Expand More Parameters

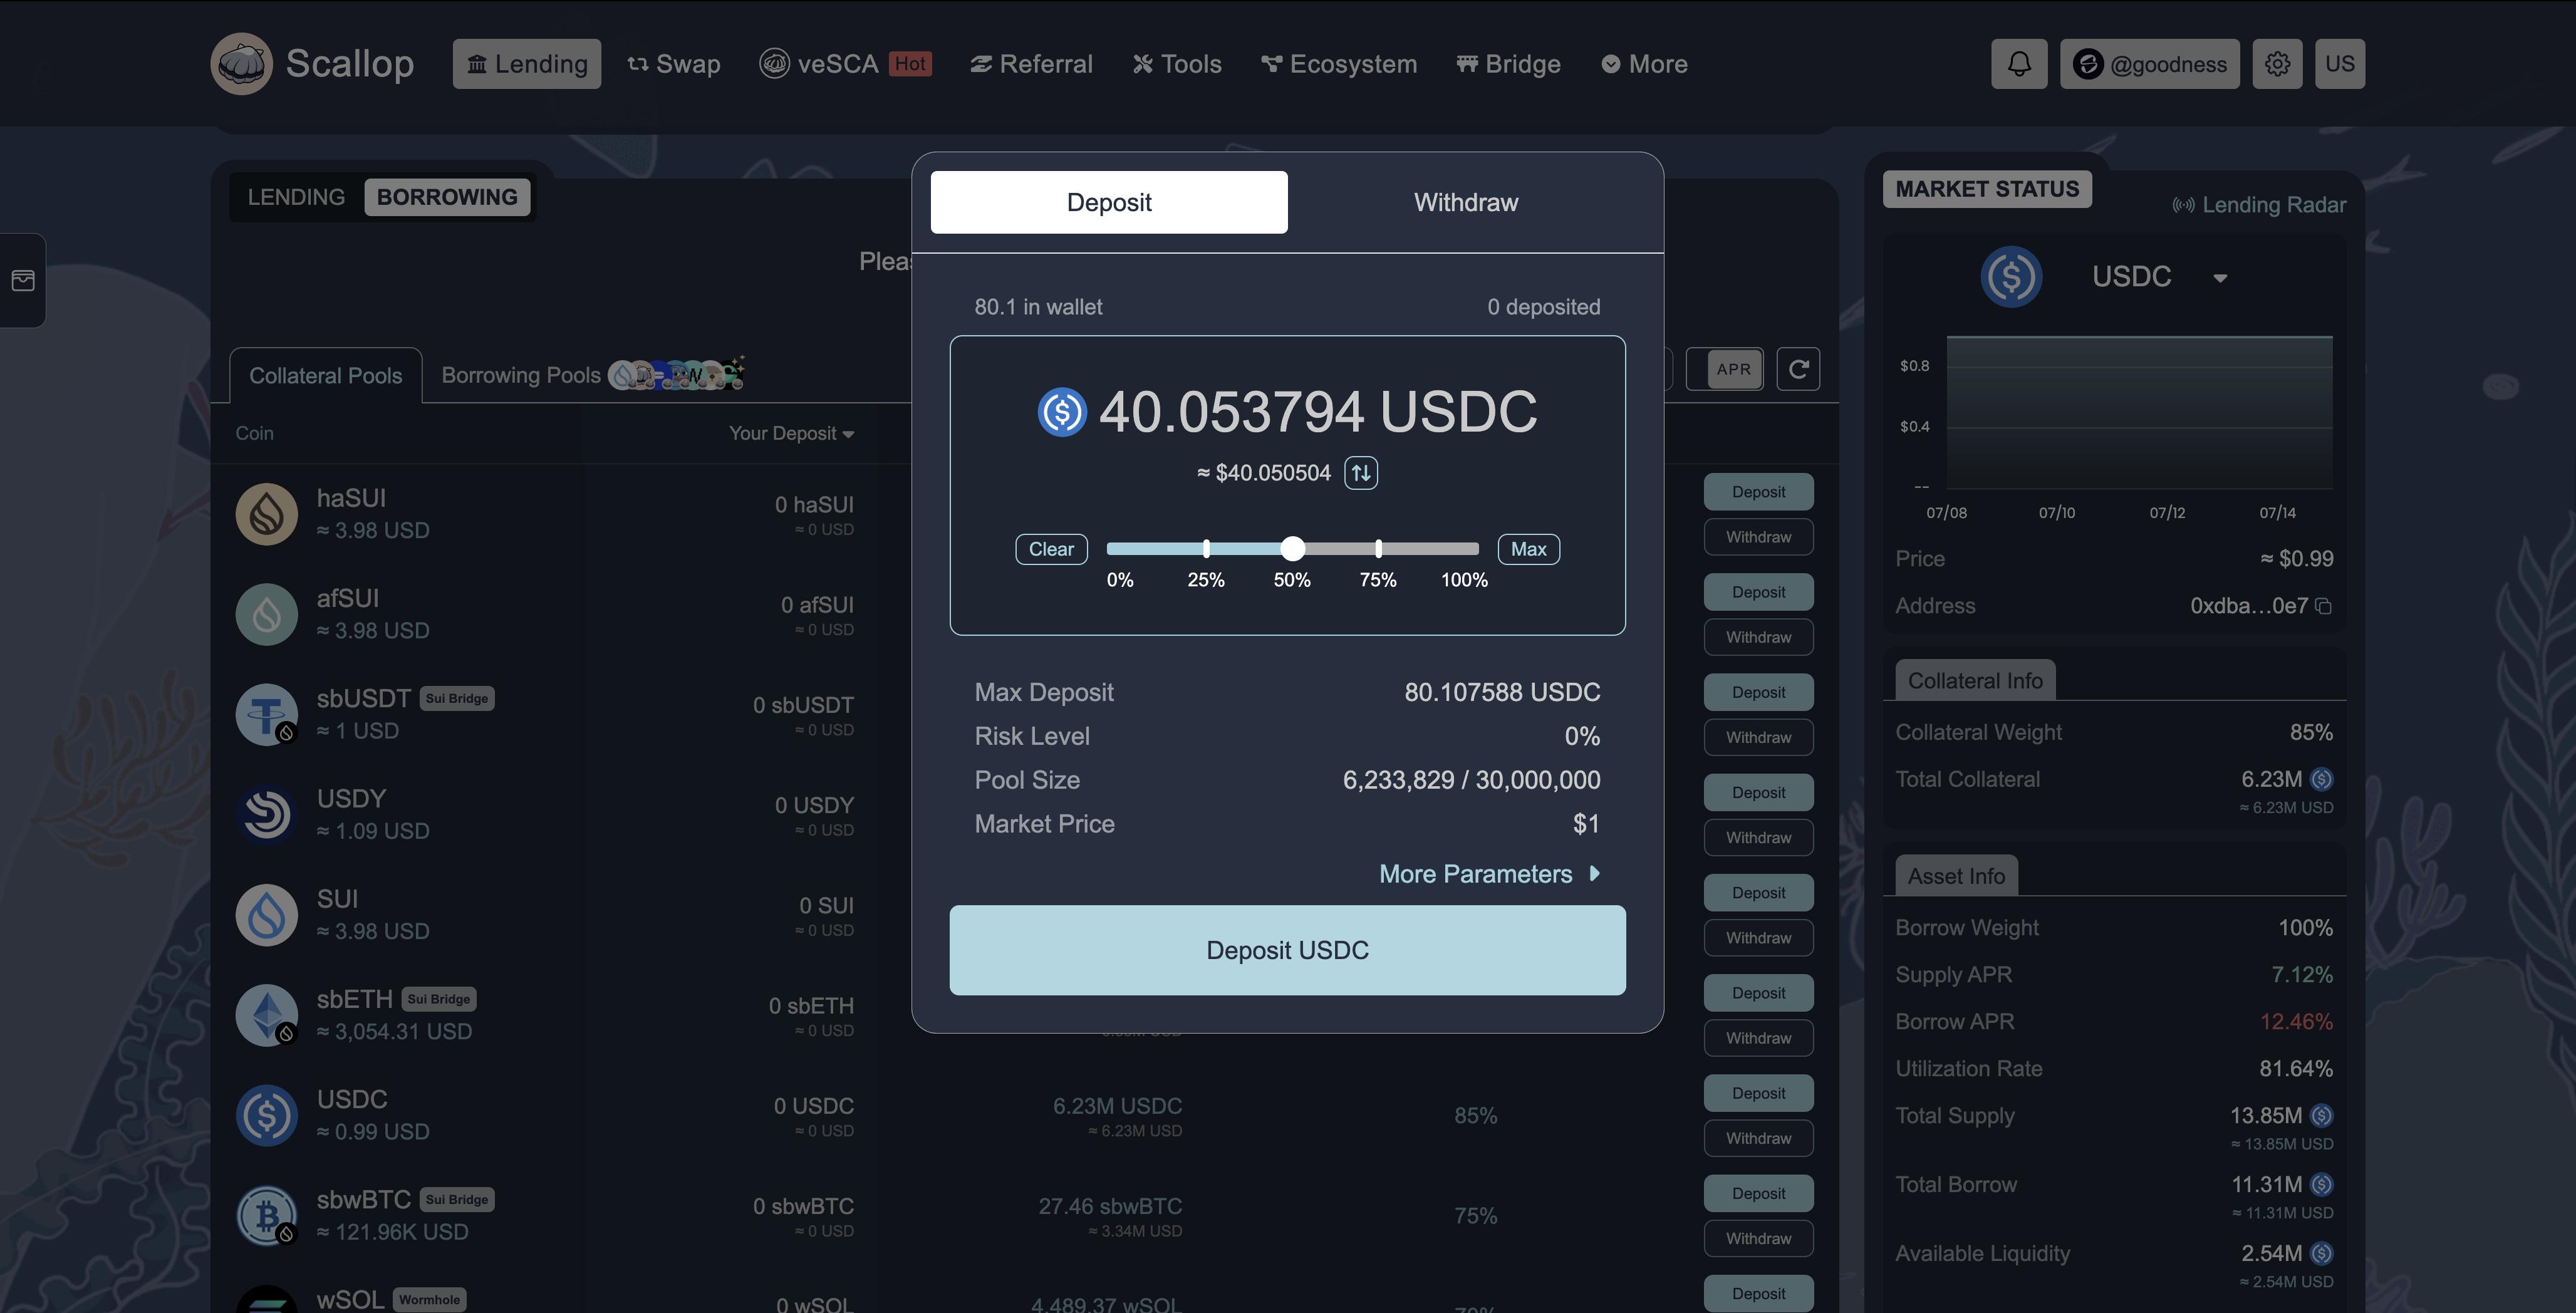tap(1489, 874)
